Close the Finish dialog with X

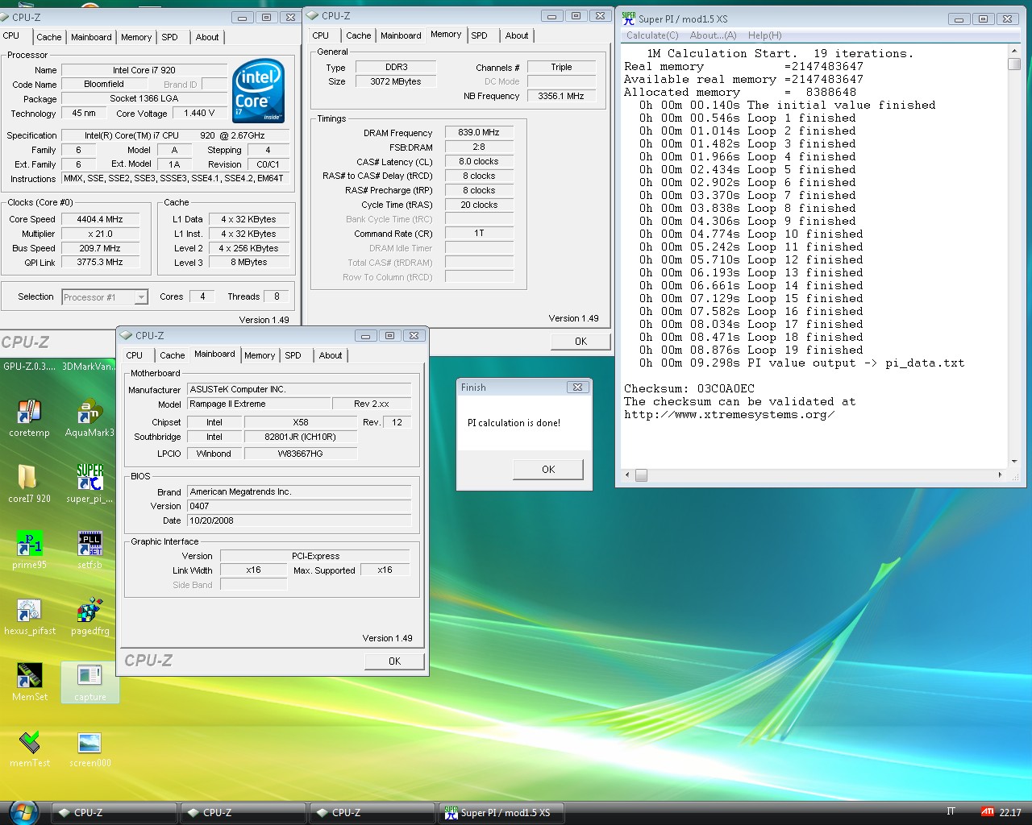(x=577, y=388)
